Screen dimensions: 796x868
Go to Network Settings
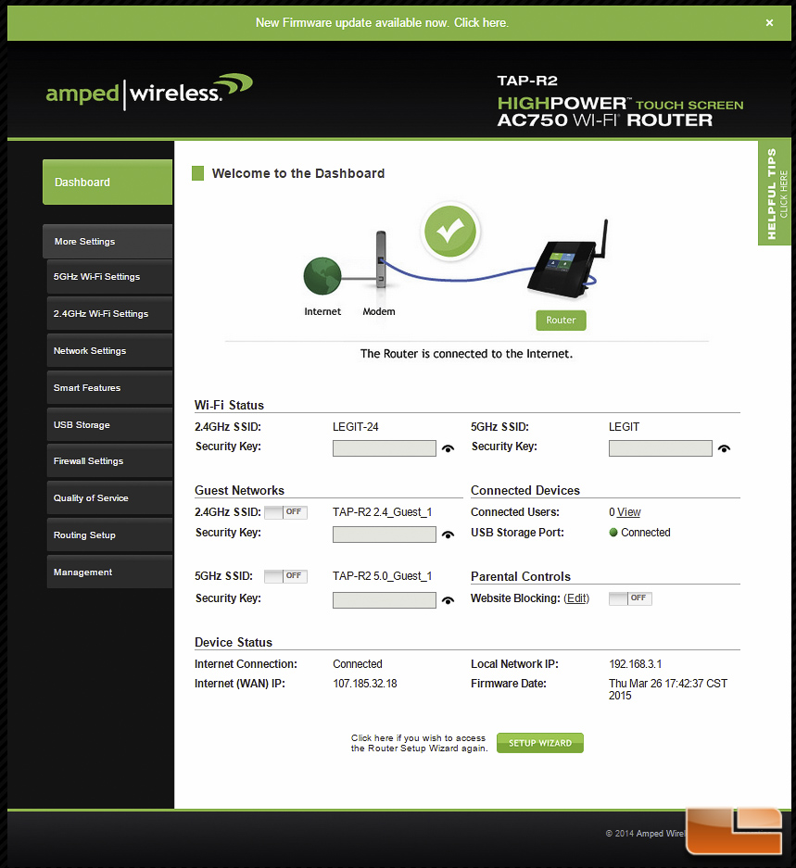pyautogui.click(x=109, y=351)
